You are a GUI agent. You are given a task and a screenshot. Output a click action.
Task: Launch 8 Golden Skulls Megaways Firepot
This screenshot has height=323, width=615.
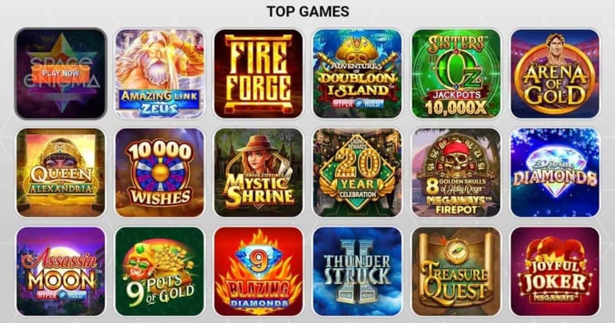pyautogui.click(x=456, y=173)
